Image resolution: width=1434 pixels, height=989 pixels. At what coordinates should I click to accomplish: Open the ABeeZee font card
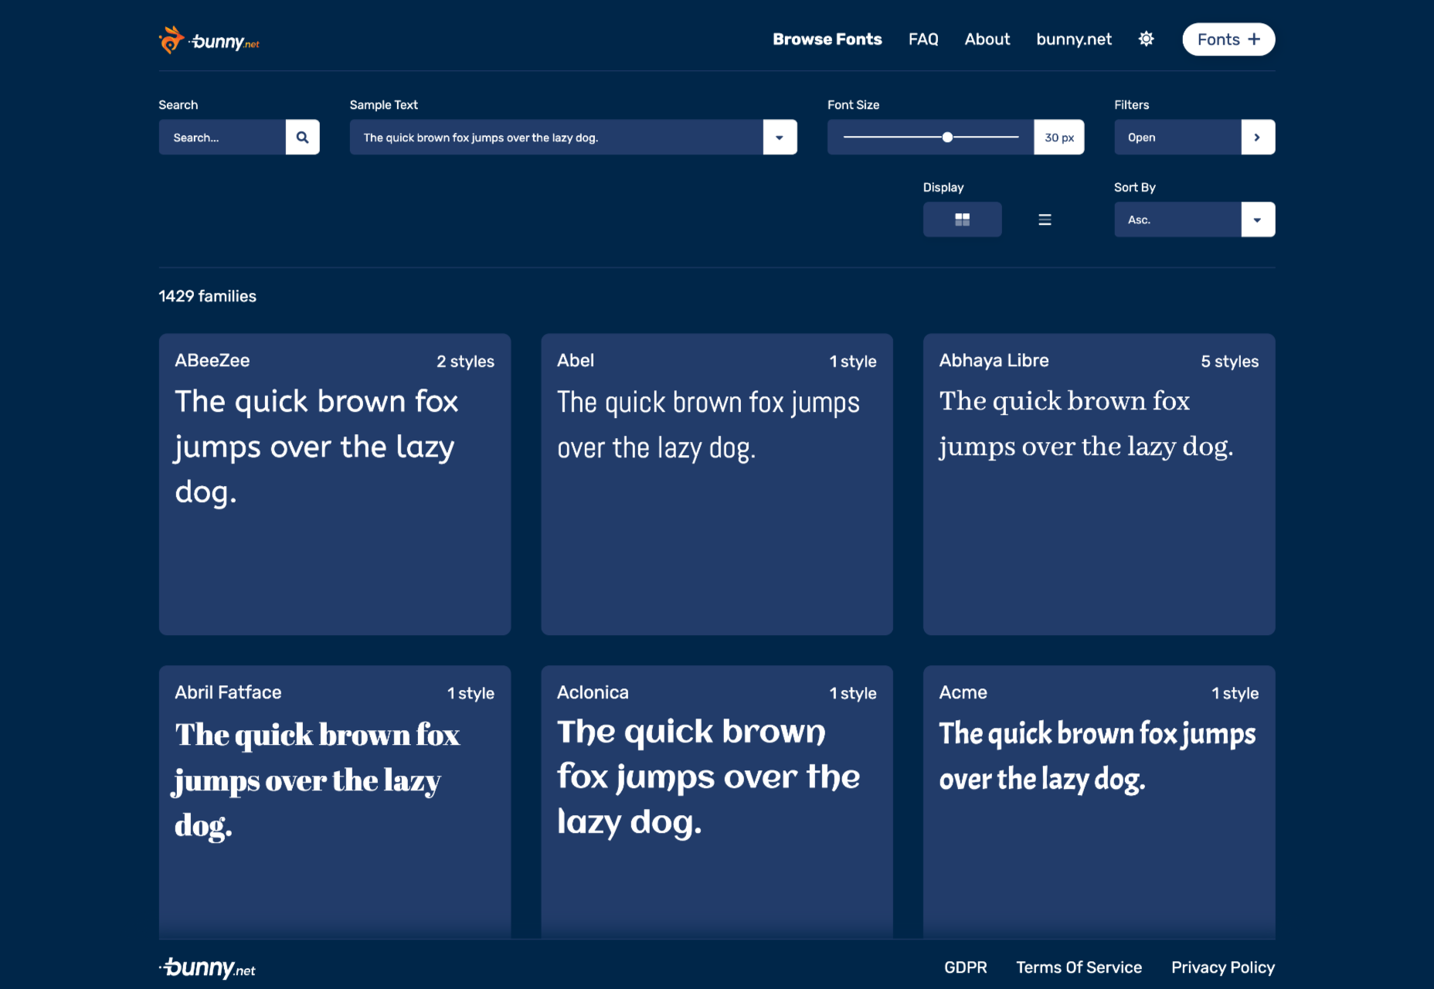click(x=335, y=484)
